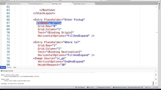
Task: Click Grid.Row="1" on line 74
Action: (47, 45)
